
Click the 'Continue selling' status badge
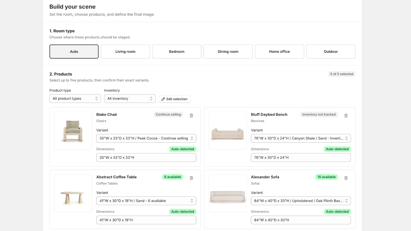coord(168,114)
